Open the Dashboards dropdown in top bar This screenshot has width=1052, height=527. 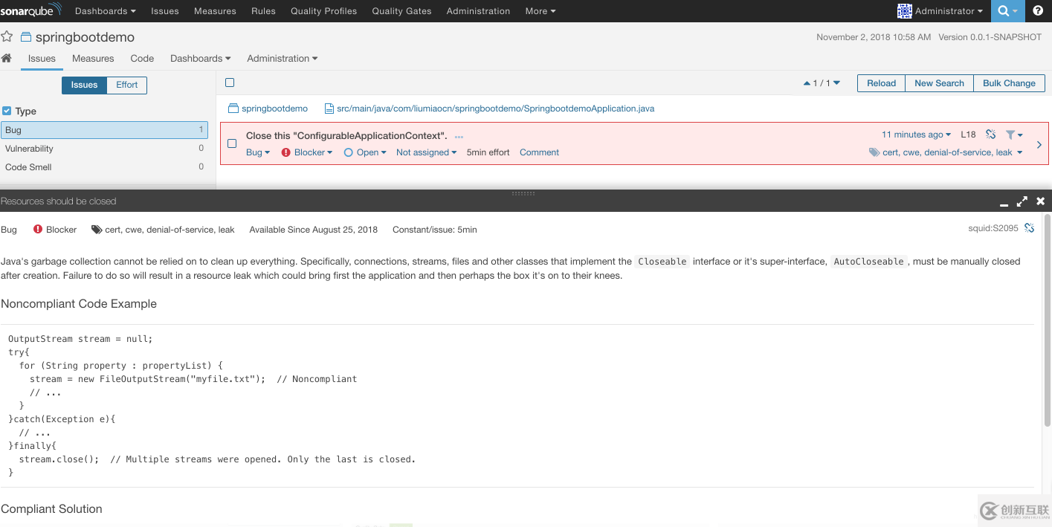point(106,11)
